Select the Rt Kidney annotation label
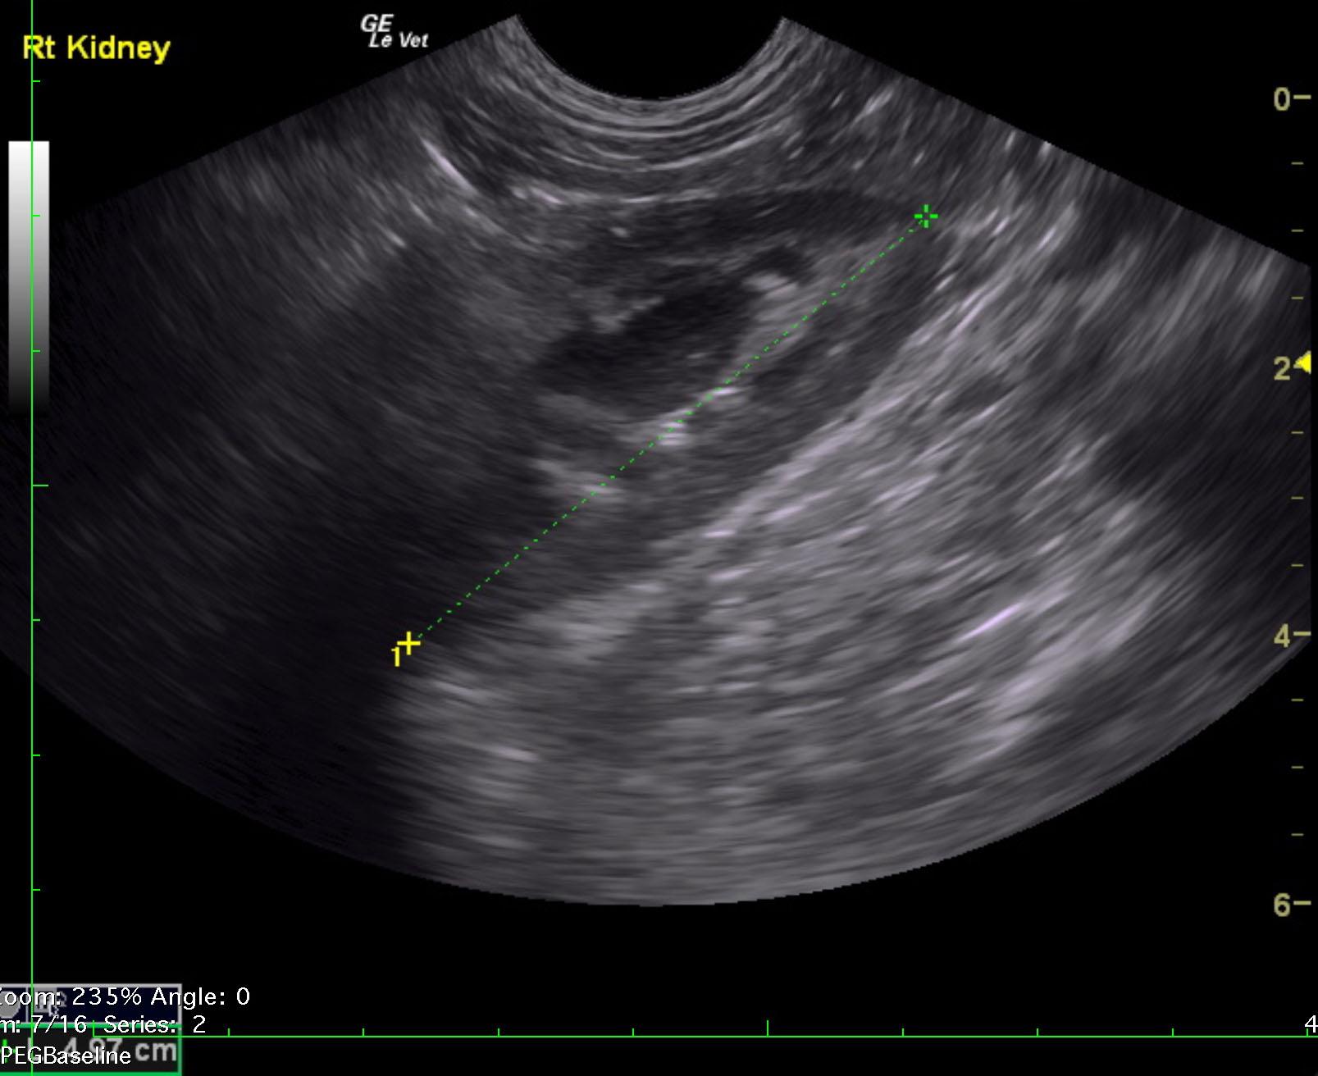Screen dimensions: 1318x1076 pyautogui.click(x=97, y=48)
